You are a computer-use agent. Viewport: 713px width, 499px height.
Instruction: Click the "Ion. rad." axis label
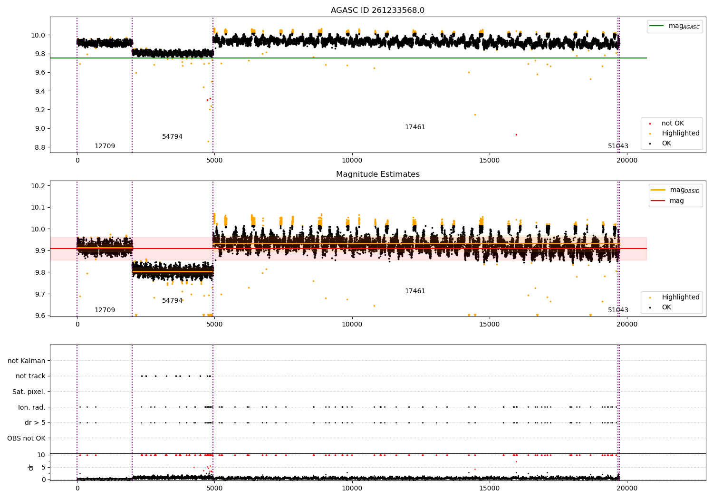[x=32, y=407]
